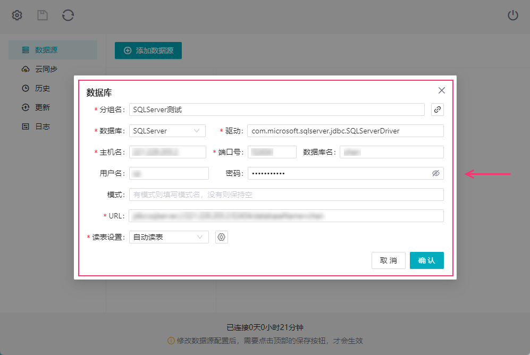Click the 用户名 input field
This screenshot has width=530, height=355.
pos(169,173)
